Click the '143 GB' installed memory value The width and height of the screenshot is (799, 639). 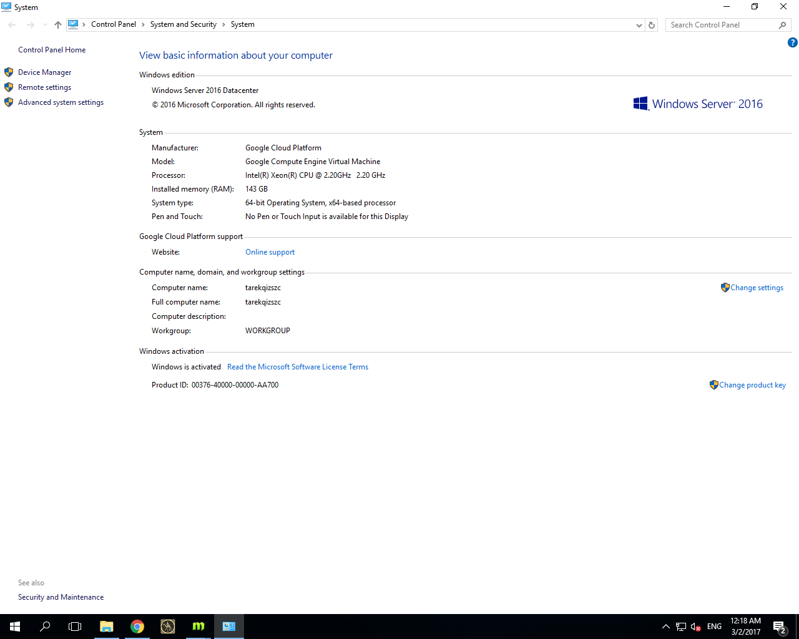click(x=257, y=189)
